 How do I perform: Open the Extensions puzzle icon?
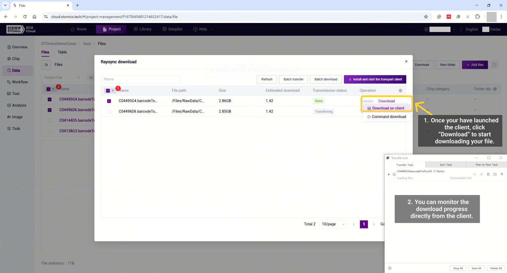pos(478,17)
